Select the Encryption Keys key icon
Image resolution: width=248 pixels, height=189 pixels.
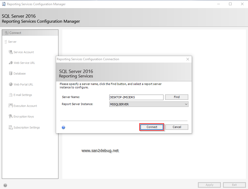coord(10,116)
